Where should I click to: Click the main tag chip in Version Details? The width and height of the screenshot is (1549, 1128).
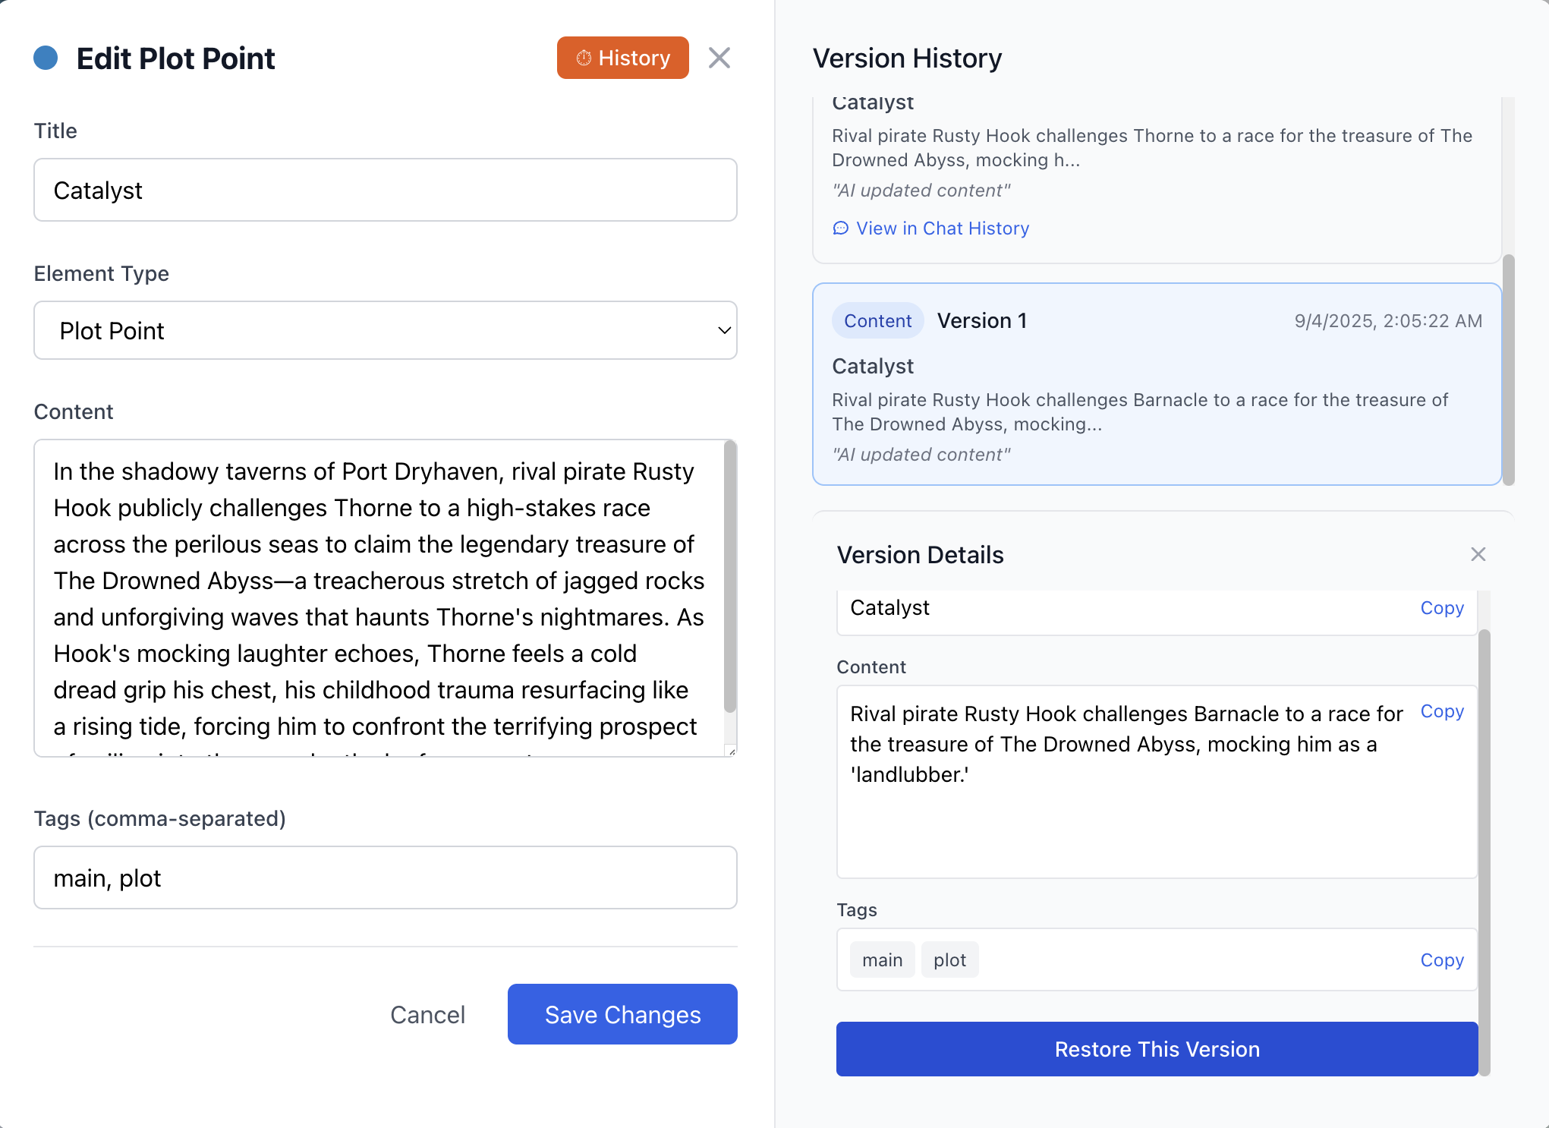tap(881, 959)
